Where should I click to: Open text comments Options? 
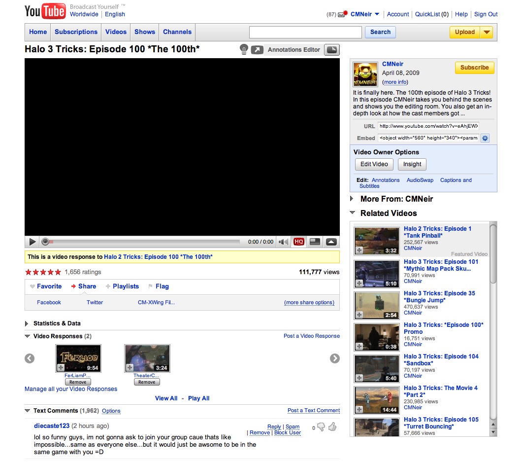(x=111, y=411)
